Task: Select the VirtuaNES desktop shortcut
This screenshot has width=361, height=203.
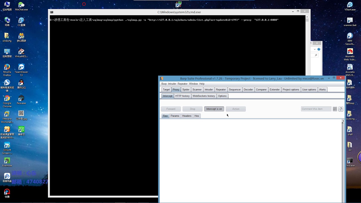Action: tap(21, 53)
